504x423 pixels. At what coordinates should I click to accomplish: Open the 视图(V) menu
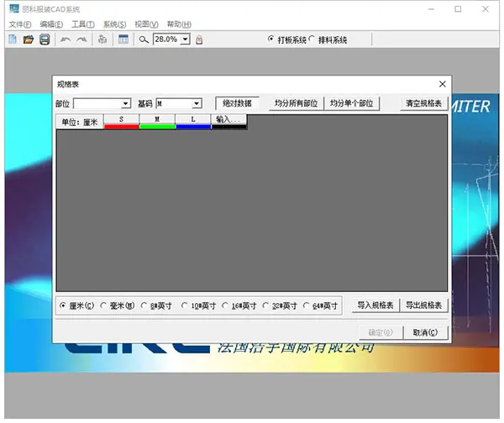(x=146, y=24)
